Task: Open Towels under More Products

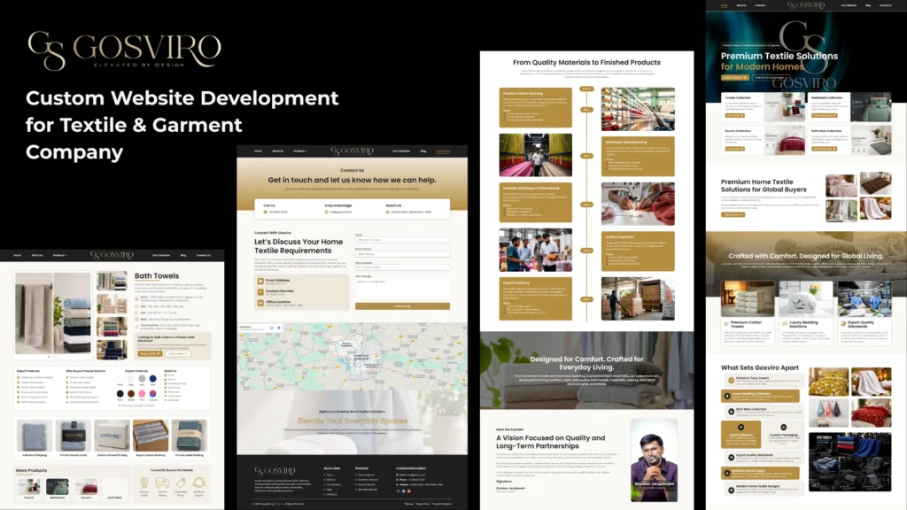Action: pos(29,487)
